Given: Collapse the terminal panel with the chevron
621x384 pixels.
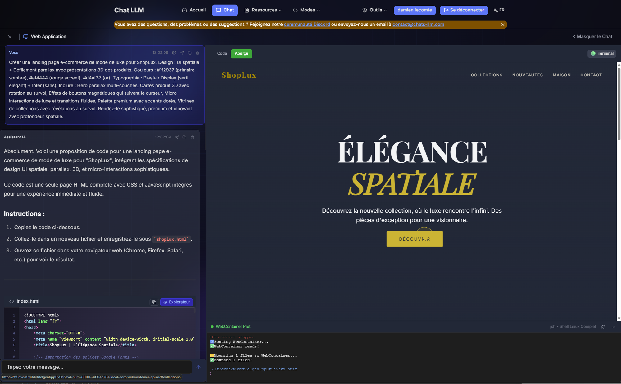Looking at the screenshot, I should coord(614,327).
